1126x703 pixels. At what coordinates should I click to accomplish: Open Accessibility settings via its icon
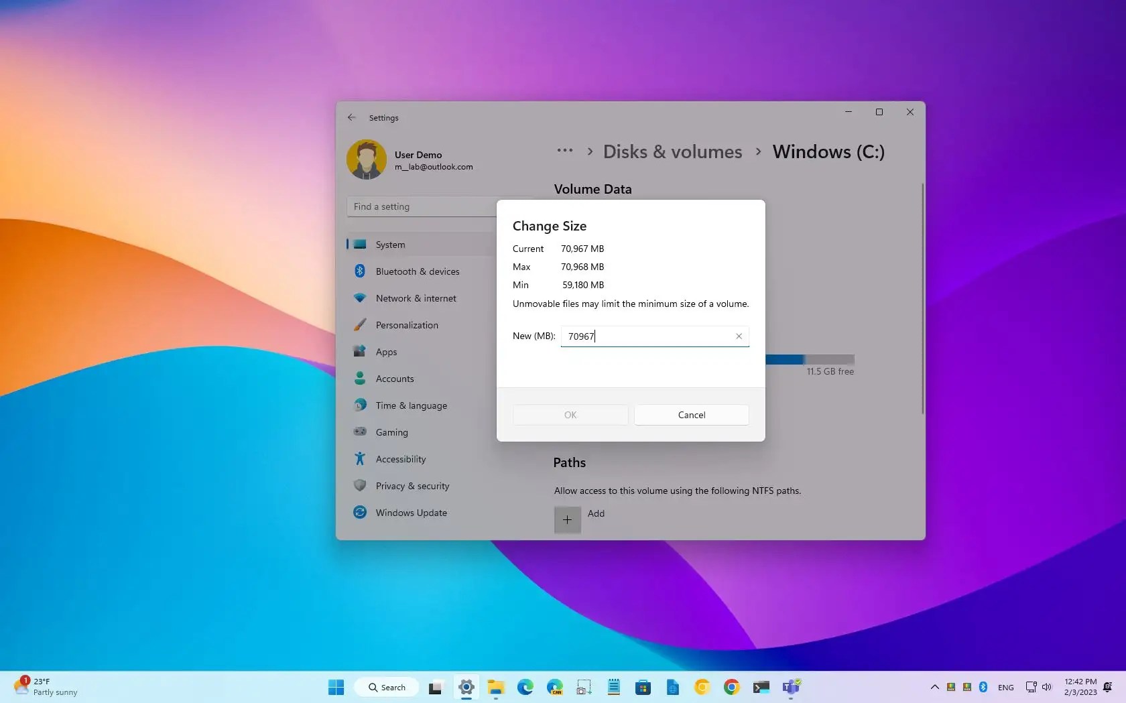(x=359, y=459)
